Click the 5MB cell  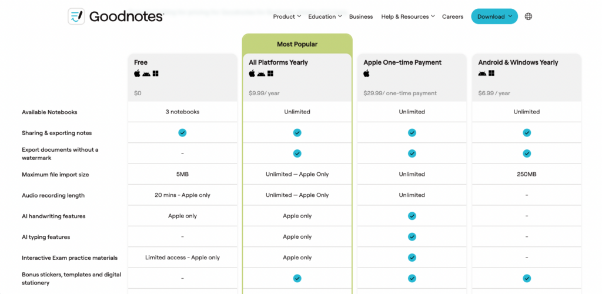(182, 174)
